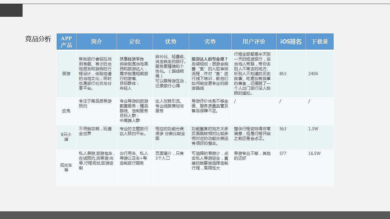Viewport: 390px width, 219px height.
Task: Select the 狡兔 product name cell
Action: pos(66,111)
